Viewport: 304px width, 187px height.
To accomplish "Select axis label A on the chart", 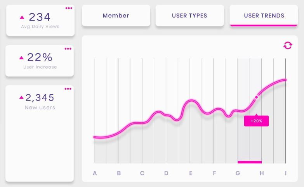I will coord(95,173).
